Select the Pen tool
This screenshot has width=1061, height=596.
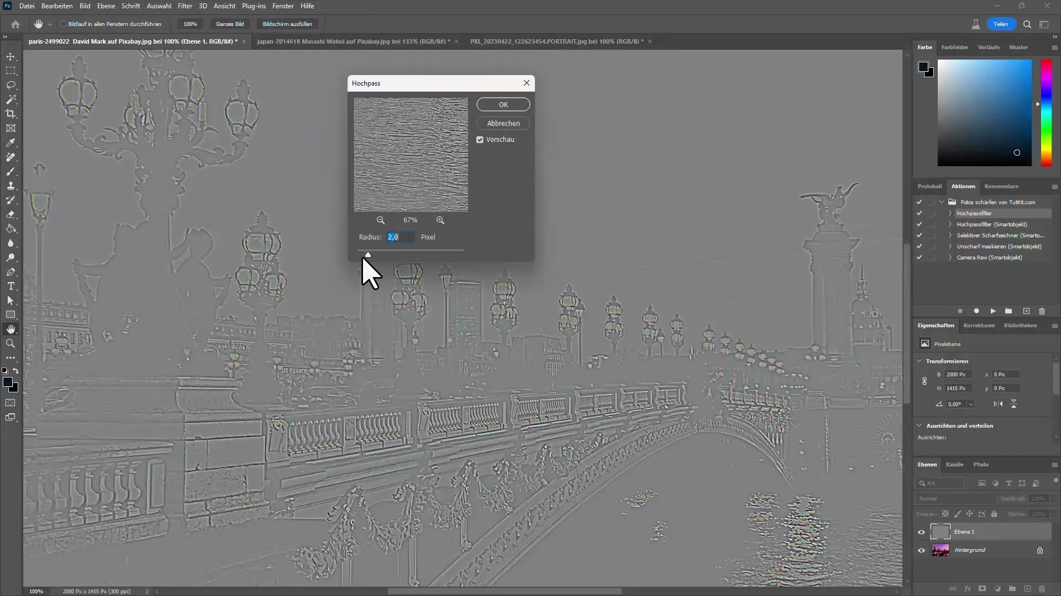point(10,272)
